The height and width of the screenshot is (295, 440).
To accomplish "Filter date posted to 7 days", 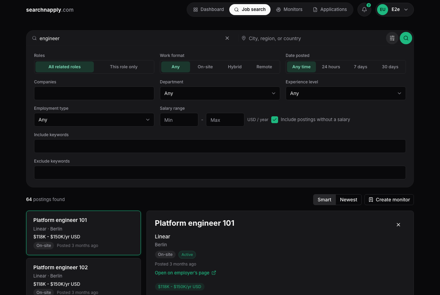I will tap(361, 67).
